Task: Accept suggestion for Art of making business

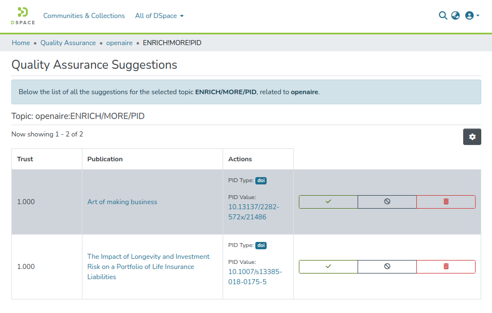Action: 328,202
